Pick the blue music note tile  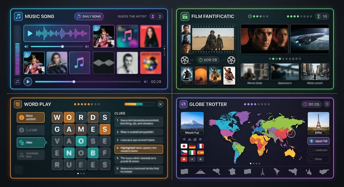[79, 63]
